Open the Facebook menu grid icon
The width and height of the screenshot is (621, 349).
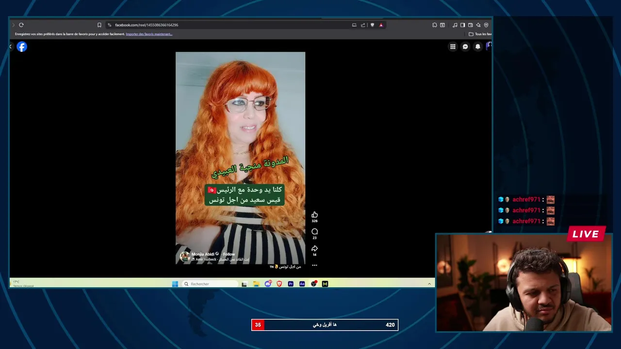453,47
